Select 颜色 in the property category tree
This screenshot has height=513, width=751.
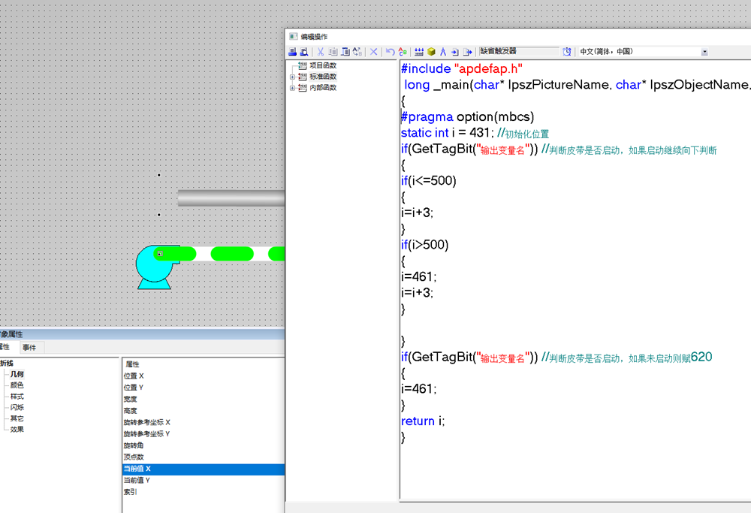point(17,385)
